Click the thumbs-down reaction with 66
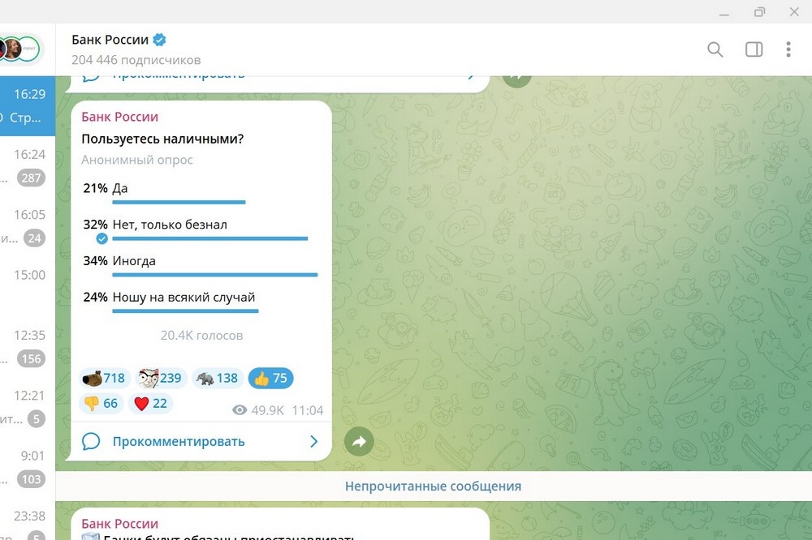This screenshot has height=540, width=812. pyautogui.click(x=101, y=403)
